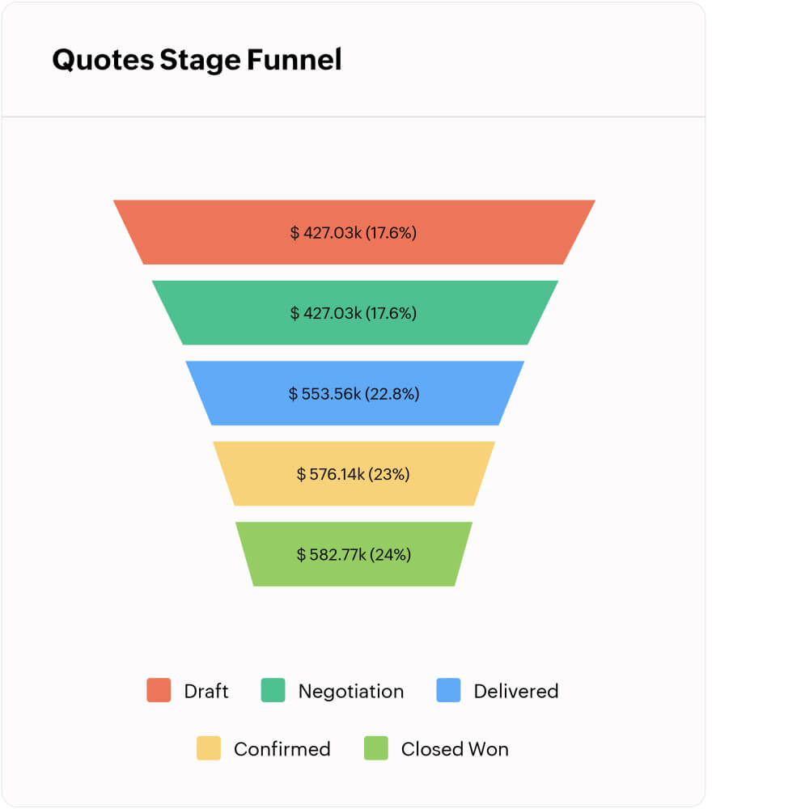The width and height of the screenshot is (801, 809).
Task: Toggle the Closed Won legend swatch
Action: tap(375, 748)
